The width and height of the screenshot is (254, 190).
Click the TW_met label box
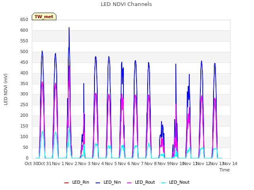(44, 17)
